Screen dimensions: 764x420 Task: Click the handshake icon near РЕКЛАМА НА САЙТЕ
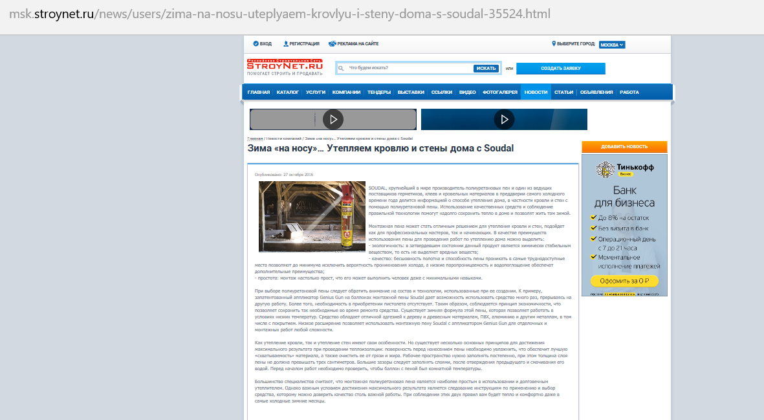pos(333,44)
